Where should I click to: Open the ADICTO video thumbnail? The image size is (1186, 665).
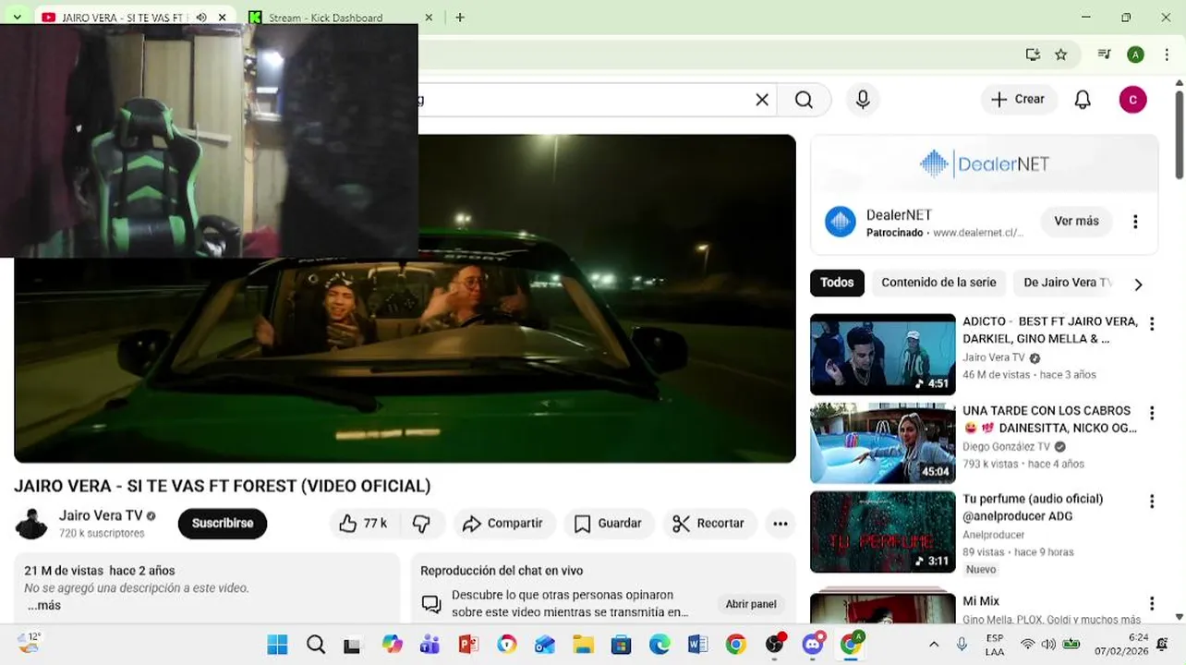(x=883, y=355)
